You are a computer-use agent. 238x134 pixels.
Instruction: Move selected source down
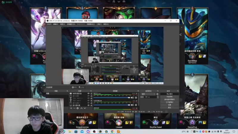pyautogui.click(x=85, y=108)
